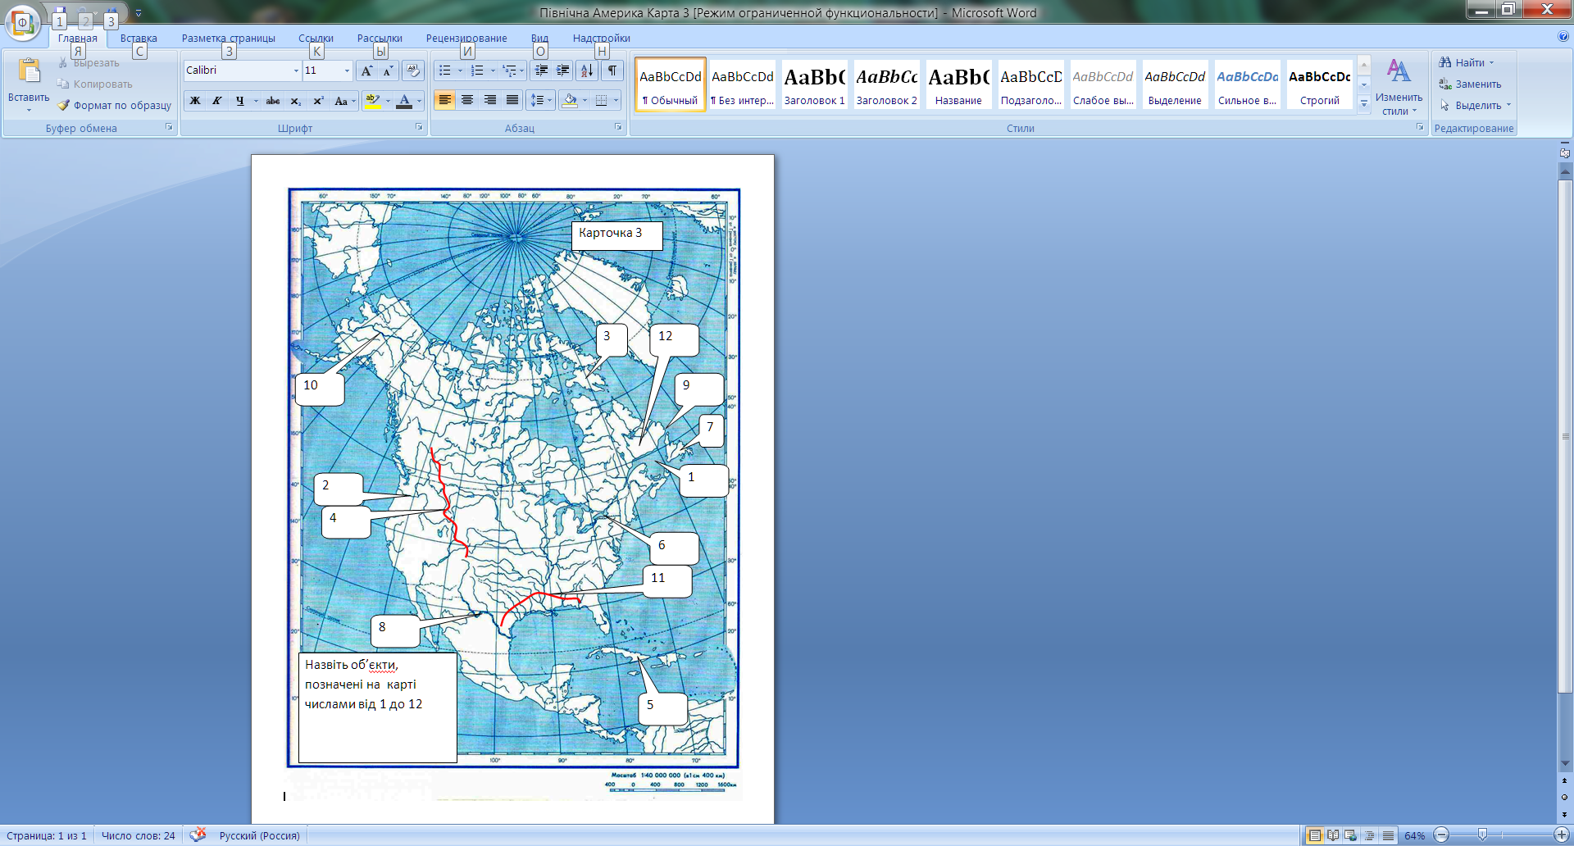The image size is (1574, 846).
Task: Show paragraph marks with the pilcrow icon
Action: [x=612, y=70]
